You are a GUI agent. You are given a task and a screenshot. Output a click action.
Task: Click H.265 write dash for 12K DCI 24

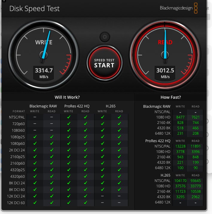click(102, 196)
